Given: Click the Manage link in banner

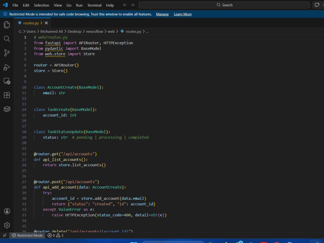Looking at the screenshot, I should pos(162,14).
